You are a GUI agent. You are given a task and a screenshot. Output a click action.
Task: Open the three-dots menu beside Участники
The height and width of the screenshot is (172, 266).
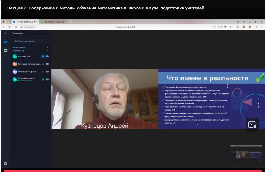point(46,33)
